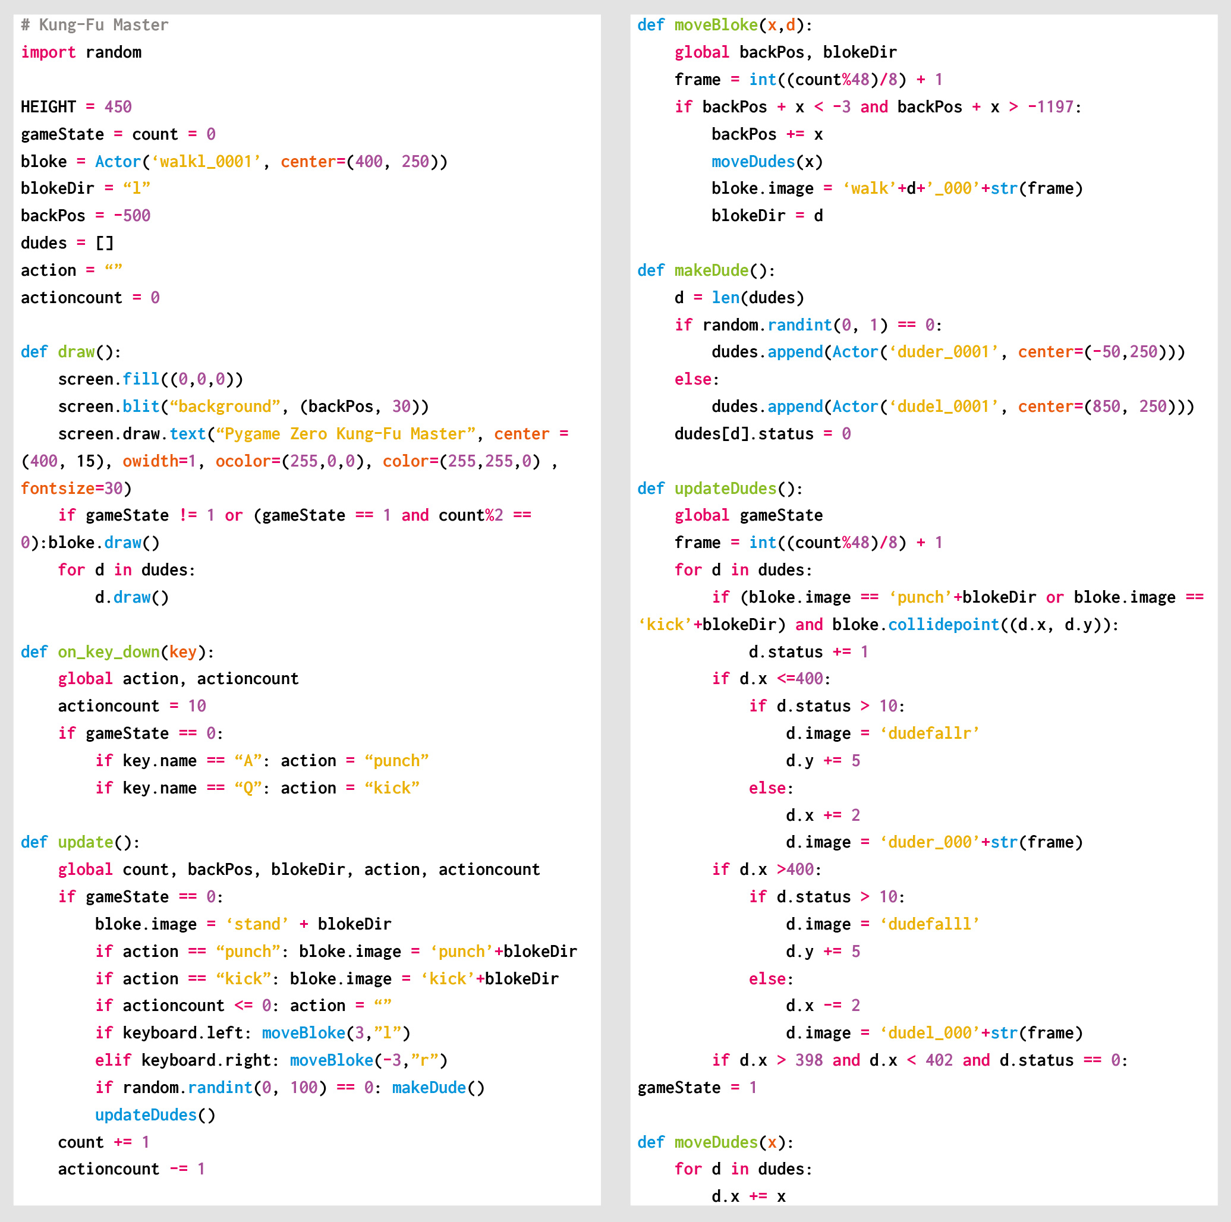The height and width of the screenshot is (1222, 1231).
Task: Click the 'dudes = []' line
Action: point(67,242)
